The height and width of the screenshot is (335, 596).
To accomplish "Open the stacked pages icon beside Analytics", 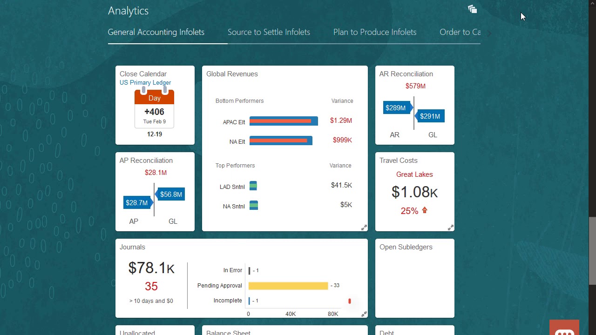I will [x=473, y=9].
